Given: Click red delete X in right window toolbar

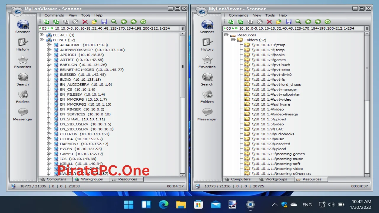Looking at the screenshot, I should [269, 22].
